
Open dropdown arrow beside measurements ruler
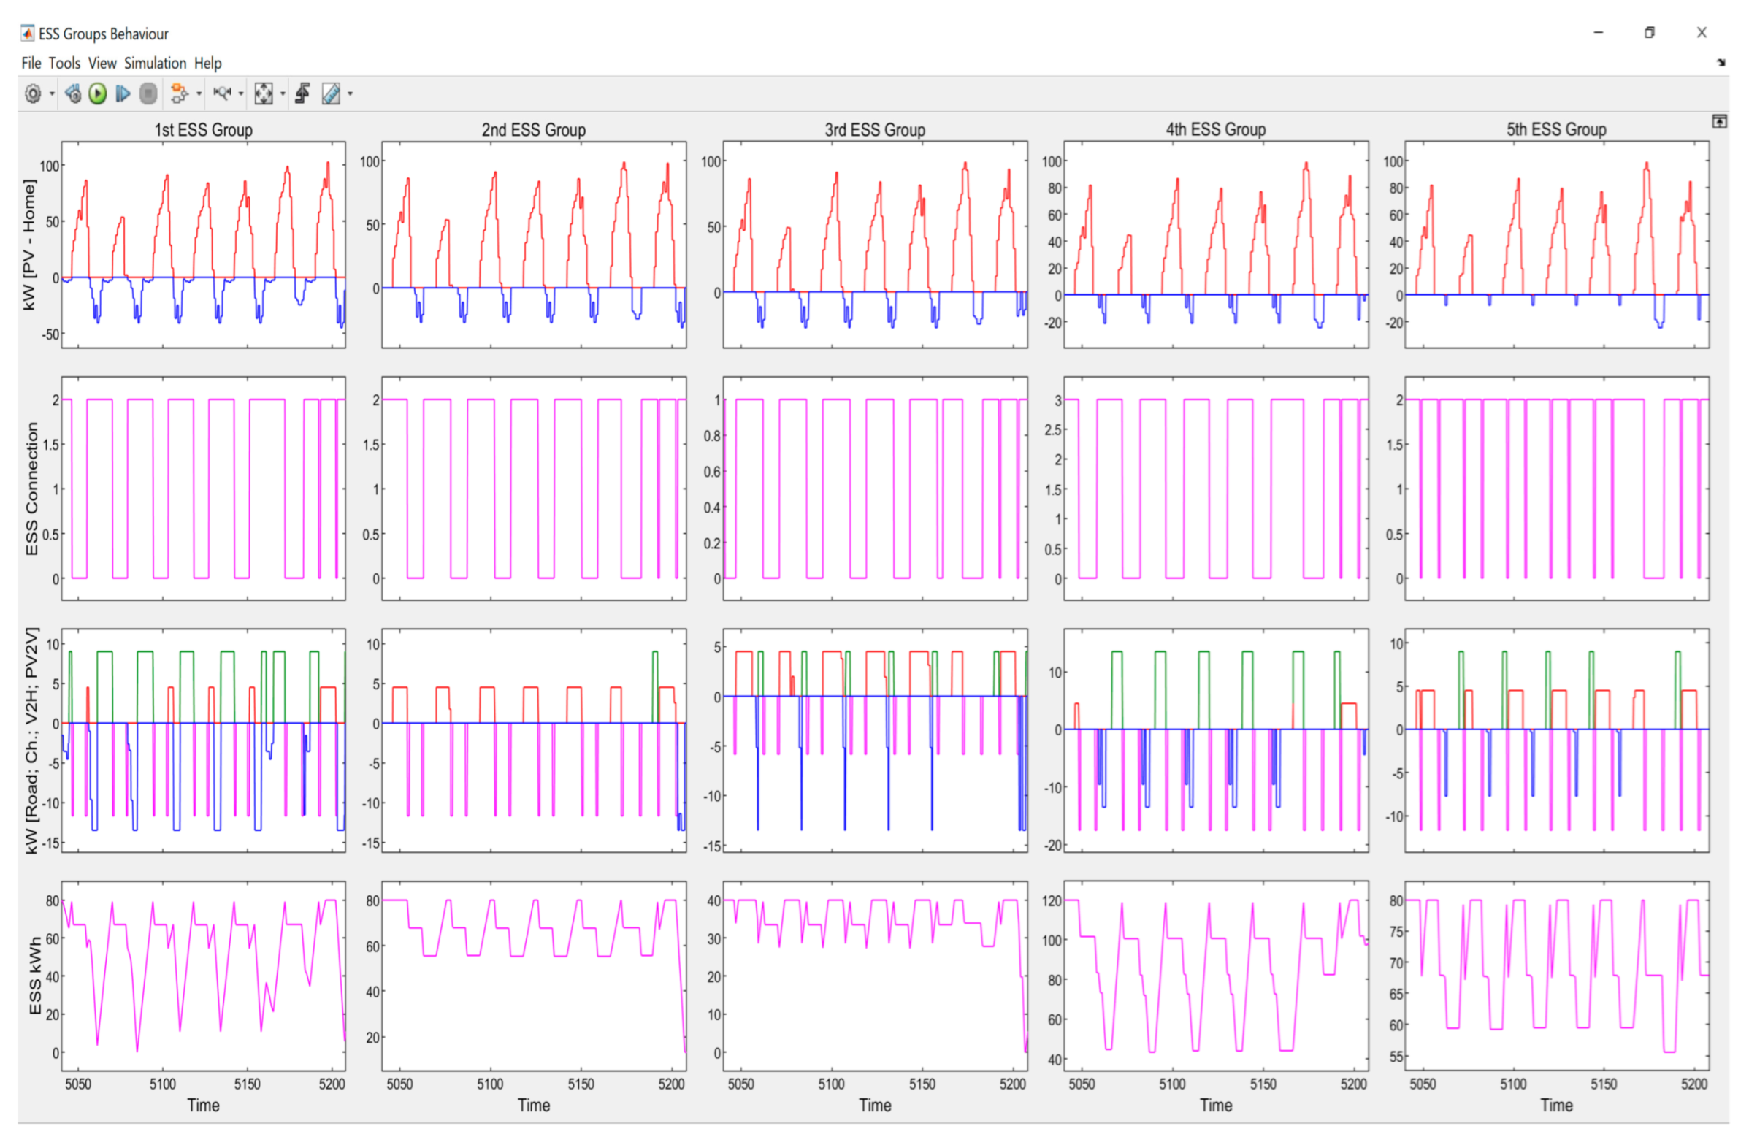tap(350, 94)
